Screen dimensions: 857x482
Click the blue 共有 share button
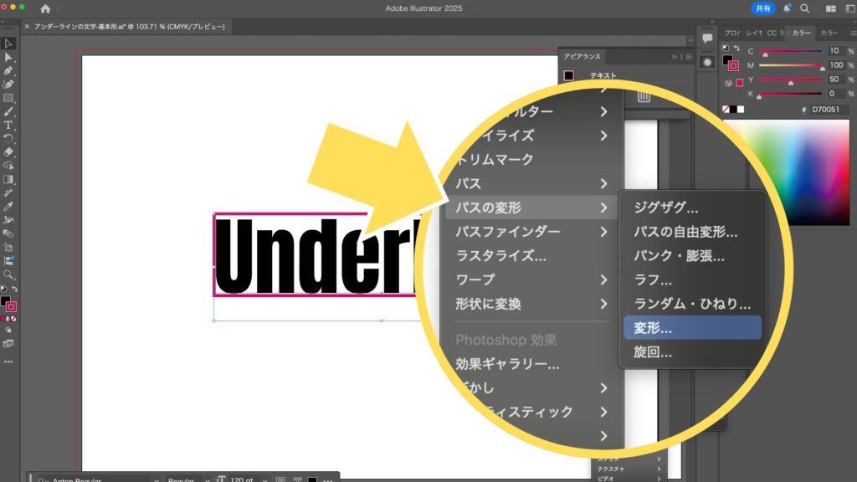762,8
